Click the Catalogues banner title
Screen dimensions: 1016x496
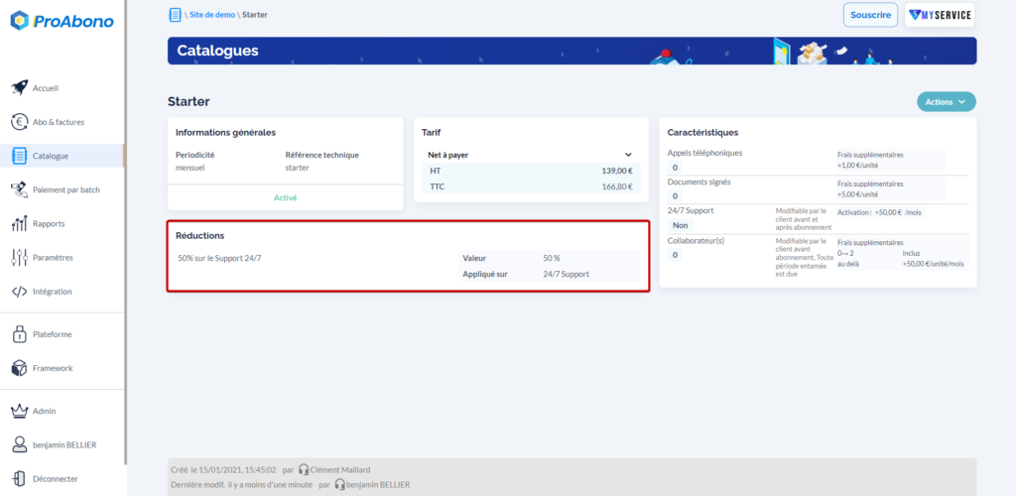pyautogui.click(x=217, y=51)
